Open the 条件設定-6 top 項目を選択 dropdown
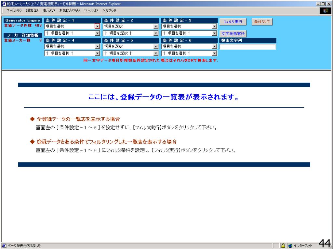 (x=214, y=46)
